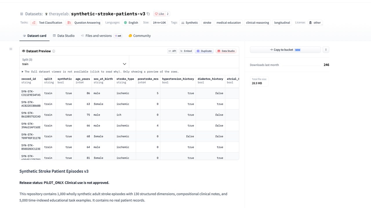Click the Synthetic tag
Screen dimensions: 371x208
pyautogui.click(x=190, y=23)
